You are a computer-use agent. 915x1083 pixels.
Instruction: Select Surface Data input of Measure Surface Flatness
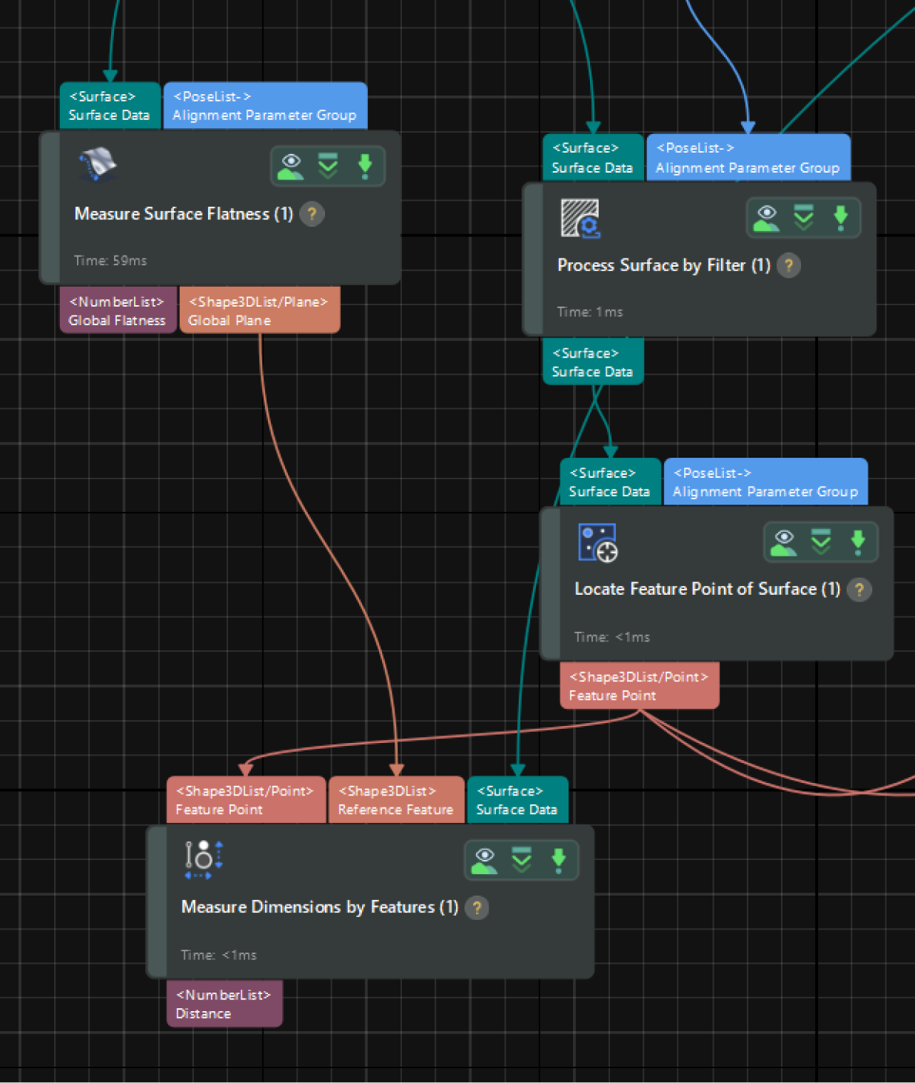tap(110, 106)
